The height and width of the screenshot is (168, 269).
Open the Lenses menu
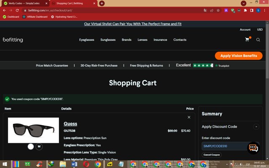tap(142, 40)
